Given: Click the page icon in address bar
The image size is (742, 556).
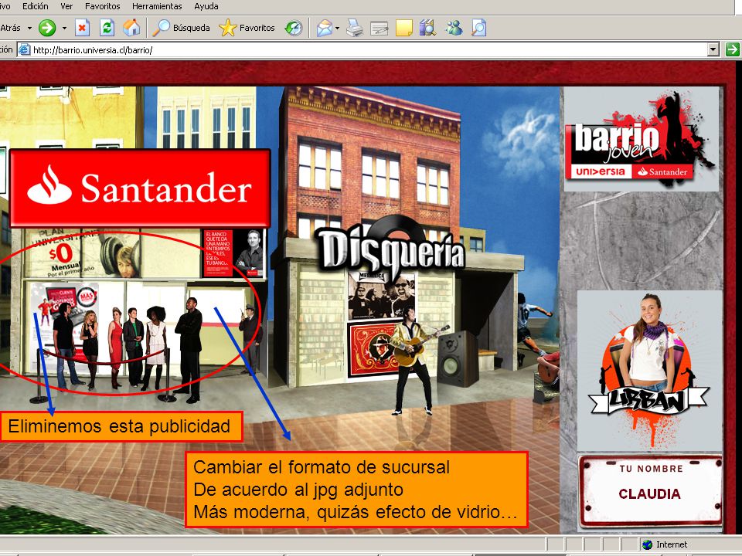Looking at the screenshot, I should tap(25, 49).
